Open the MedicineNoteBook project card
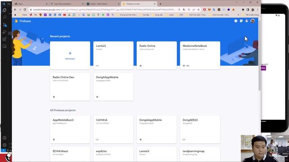The height and width of the screenshot is (162, 289). (x=200, y=55)
